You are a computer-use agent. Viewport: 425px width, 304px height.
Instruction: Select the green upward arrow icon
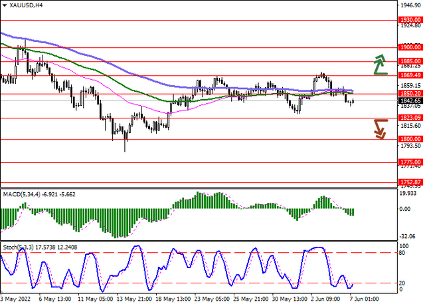(380, 65)
